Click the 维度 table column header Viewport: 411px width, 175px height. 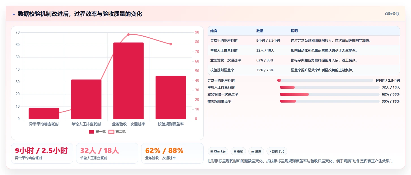coord(214,31)
